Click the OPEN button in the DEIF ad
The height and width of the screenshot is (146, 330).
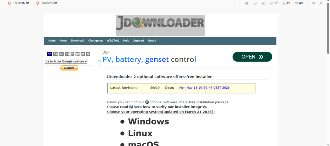pyautogui.click(x=252, y=57)
